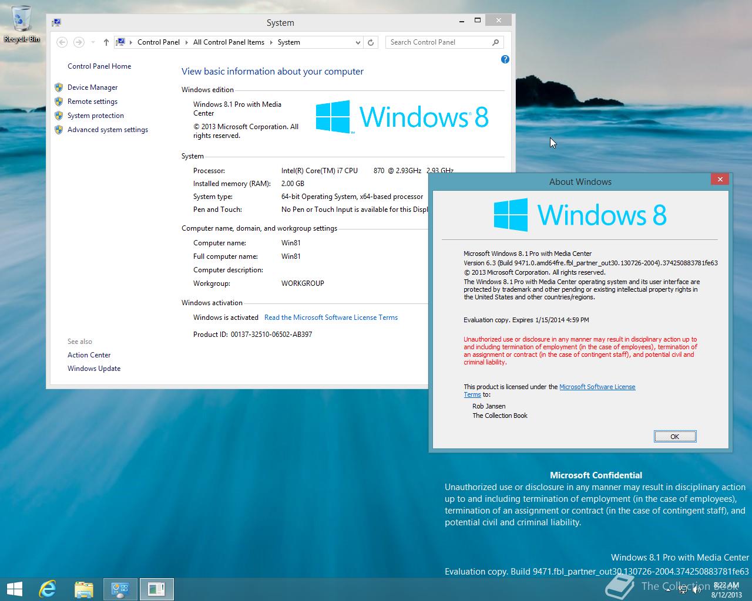Click the Version 6.3 build string
The image size is (752, 601).
(x=590, y=263)
